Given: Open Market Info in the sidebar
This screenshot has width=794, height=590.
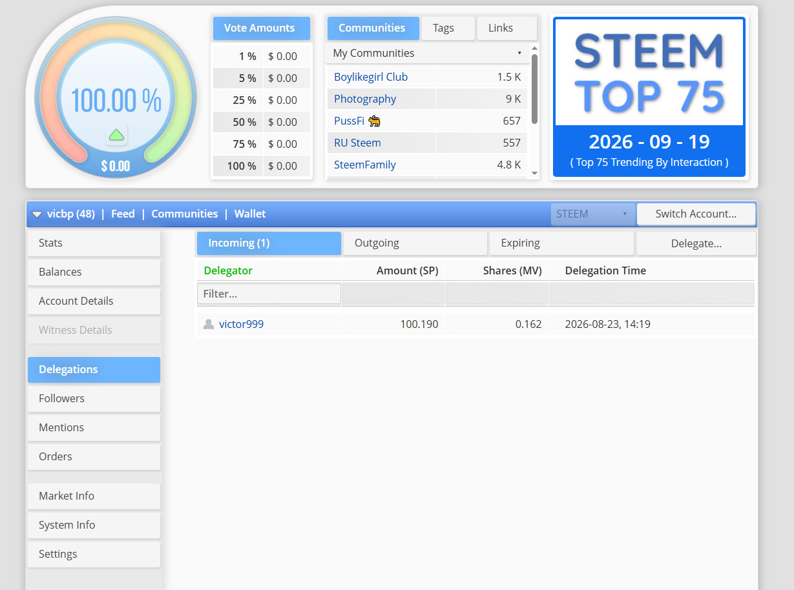Looking at the screenshot, I should pyautogui.click(x=94, y=496).
